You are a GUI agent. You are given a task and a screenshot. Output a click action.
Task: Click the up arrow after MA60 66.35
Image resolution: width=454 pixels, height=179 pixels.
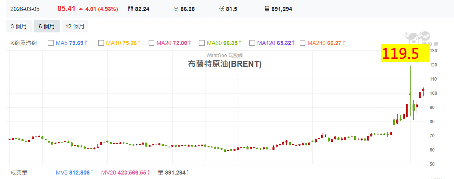click(x=240, y=43)
